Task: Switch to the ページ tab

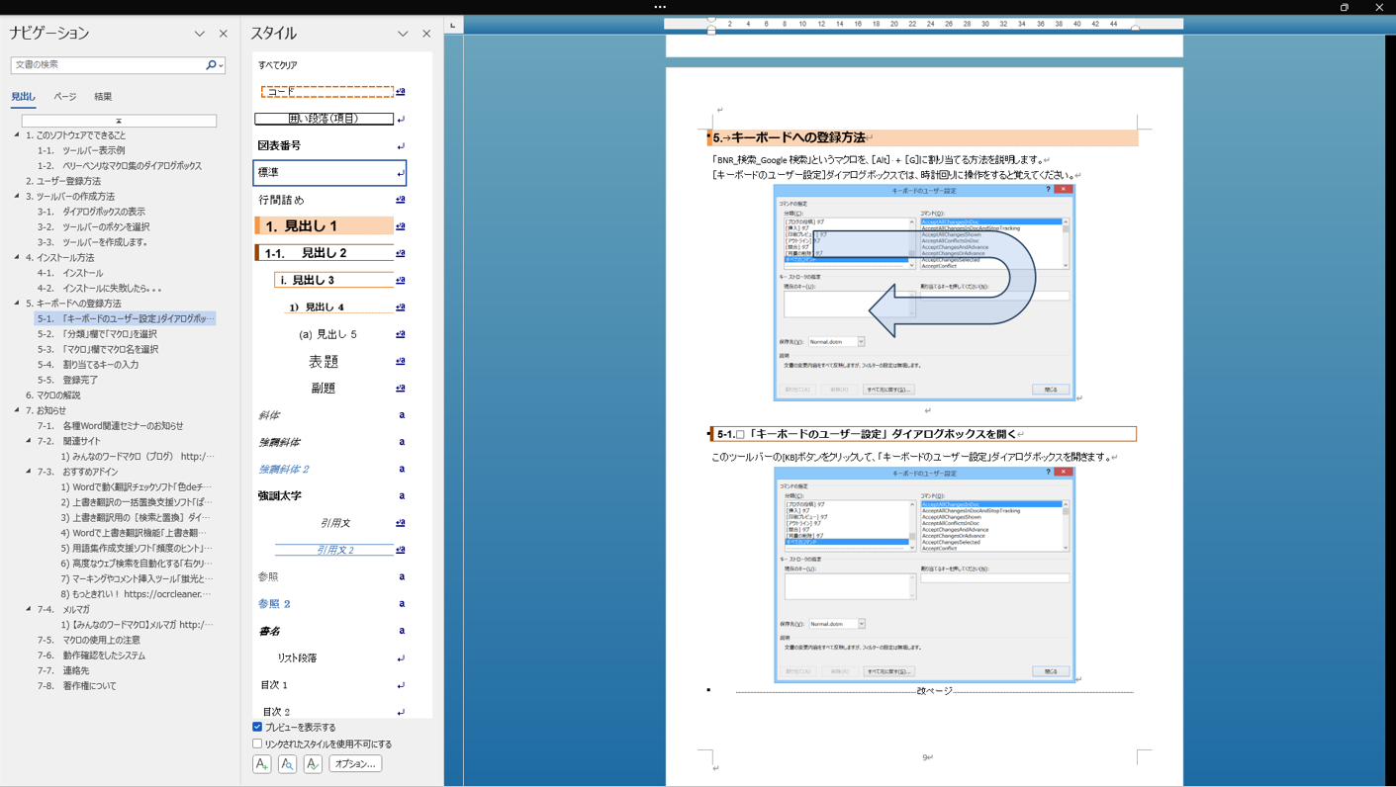Action: (x=65, y=97)
